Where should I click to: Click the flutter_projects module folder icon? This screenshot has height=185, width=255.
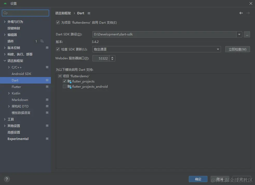click(69, 81)
